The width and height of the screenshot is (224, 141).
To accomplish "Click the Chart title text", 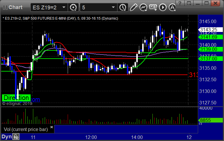I will [x=15, y=7].
